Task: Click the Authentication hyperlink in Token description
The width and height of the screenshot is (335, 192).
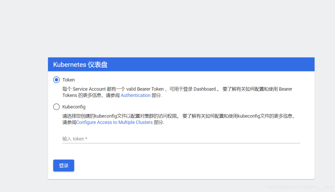Action: [136, 95]
